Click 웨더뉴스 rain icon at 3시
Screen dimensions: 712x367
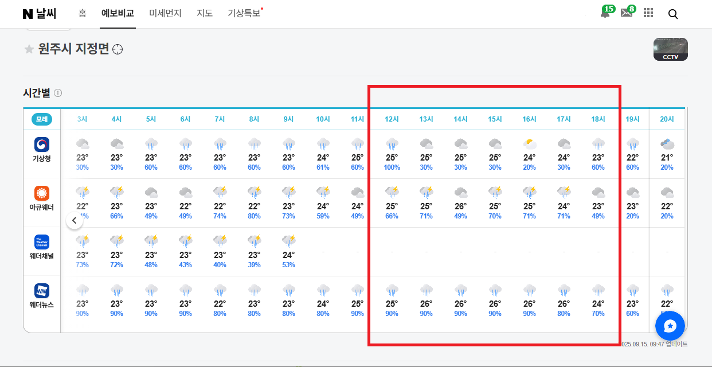83,290
